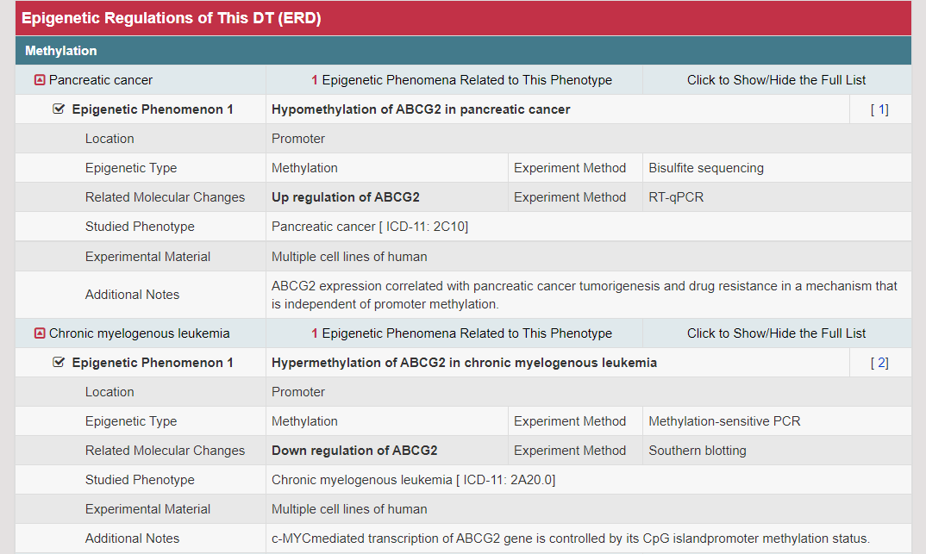Click the Bisulfite sequencing method cell
926x554 pixels.
706,168
